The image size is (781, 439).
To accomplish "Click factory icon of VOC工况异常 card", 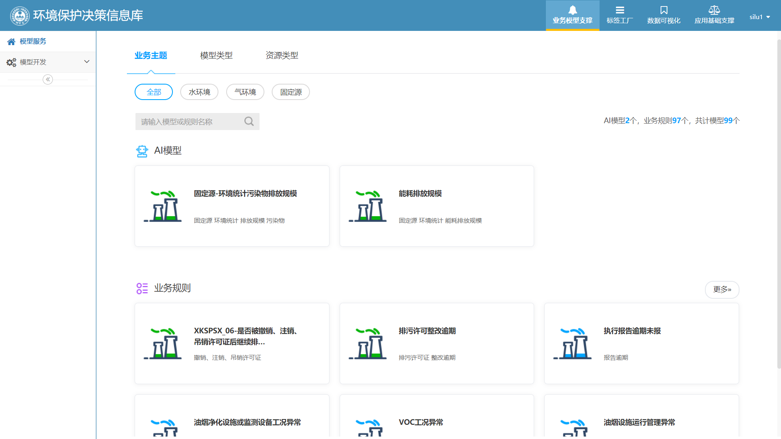I will (x=369, y=428).
